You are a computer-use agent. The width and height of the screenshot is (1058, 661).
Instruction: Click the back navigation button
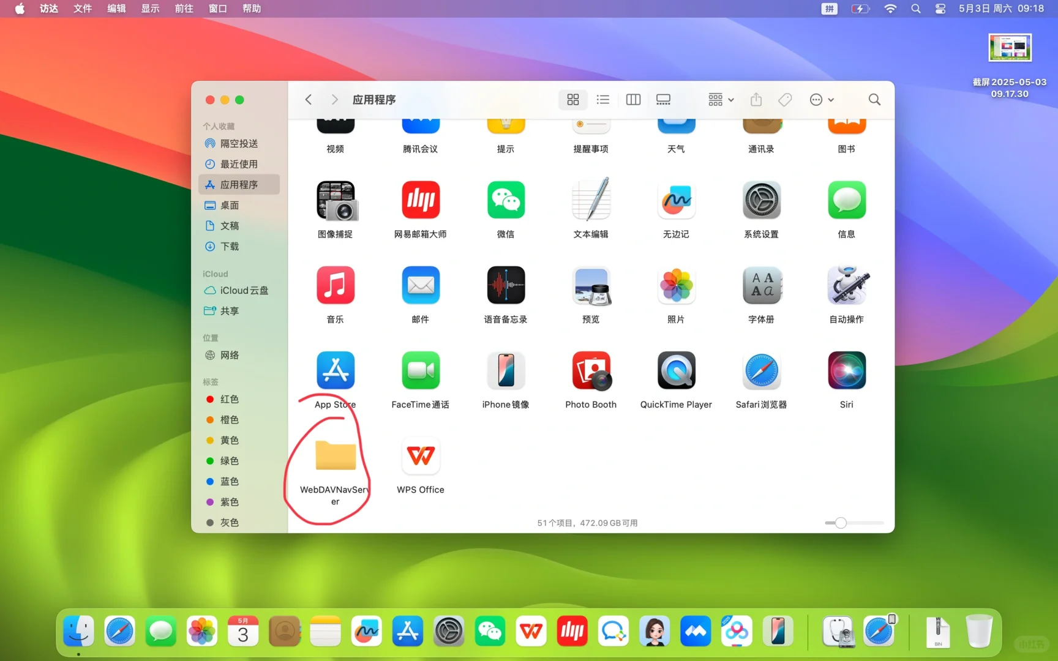308,99
